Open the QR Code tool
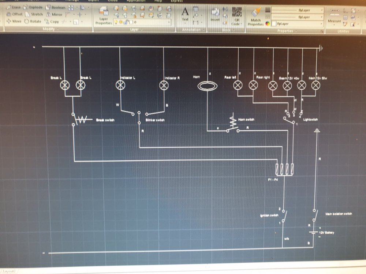This screenshot has width=366, height=274. [x=237, y=16]
